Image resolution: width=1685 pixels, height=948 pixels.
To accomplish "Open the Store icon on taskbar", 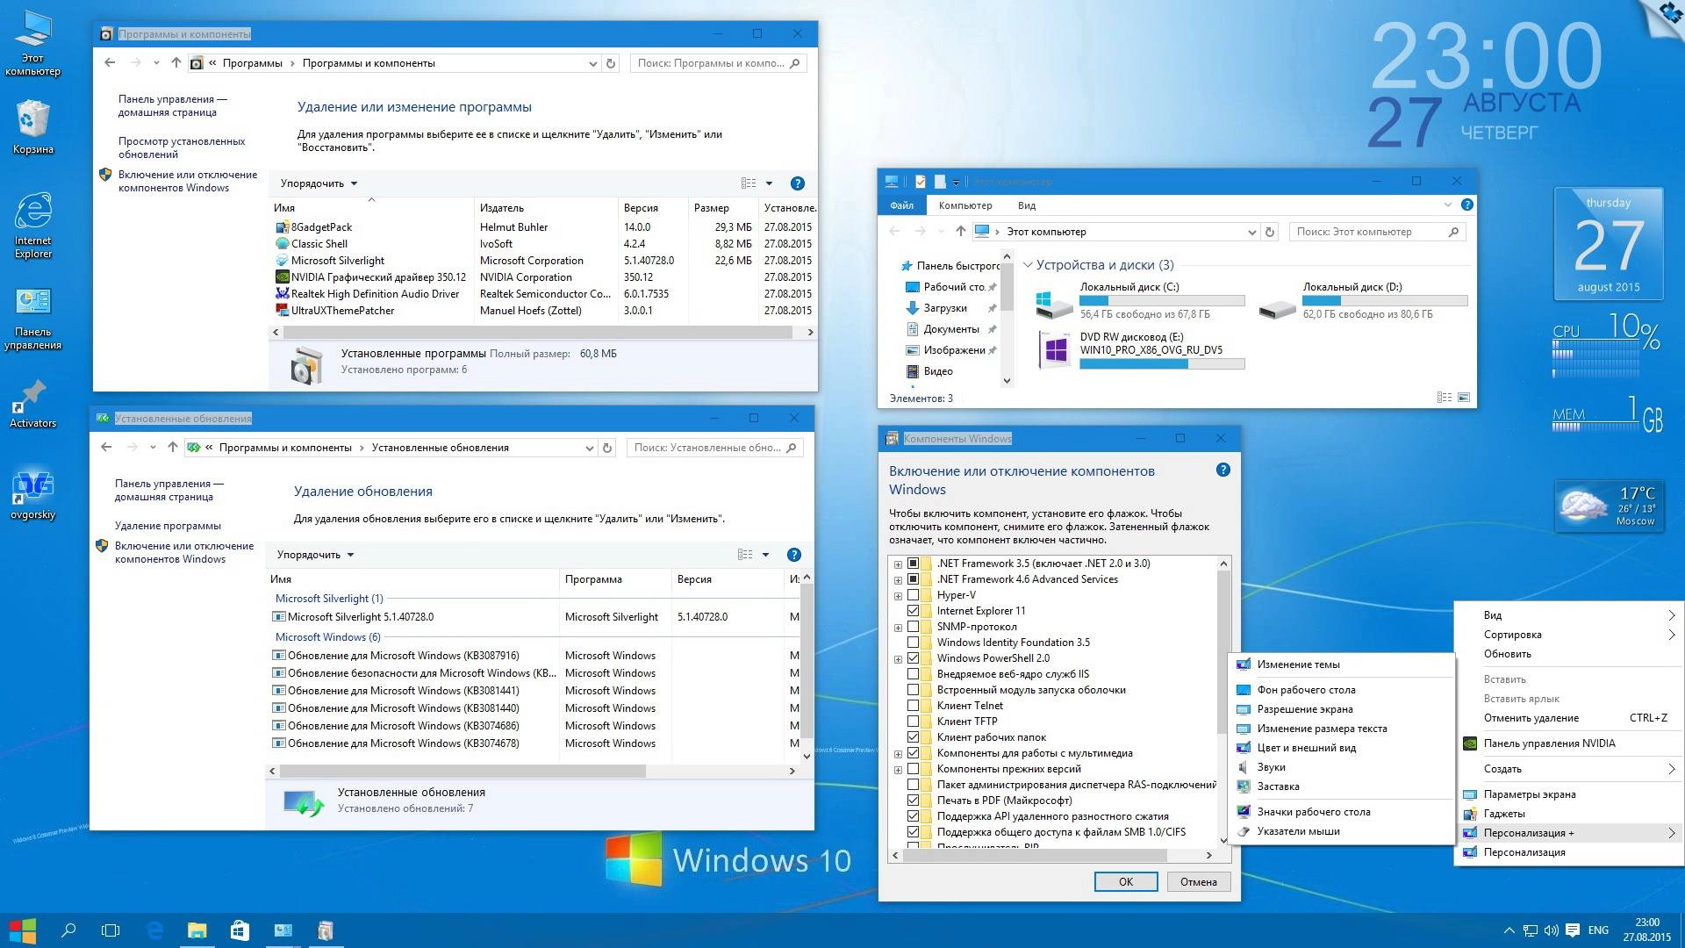I will pyautogui.click(x=240, y=930).
